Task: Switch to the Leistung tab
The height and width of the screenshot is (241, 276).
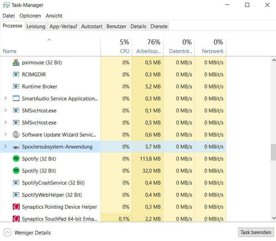Action: click(x=36, y=26)
